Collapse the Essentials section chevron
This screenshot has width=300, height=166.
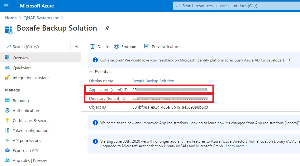coord(91,71)
